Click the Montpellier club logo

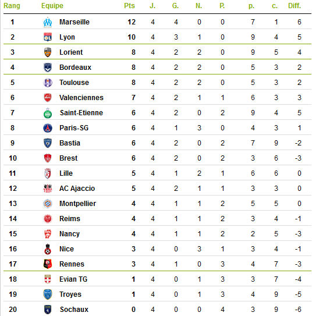(x=48, y=204)
